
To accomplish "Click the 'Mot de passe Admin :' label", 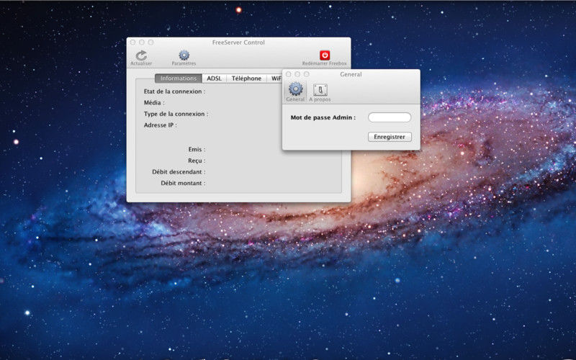I will click(x=323, y=117).
